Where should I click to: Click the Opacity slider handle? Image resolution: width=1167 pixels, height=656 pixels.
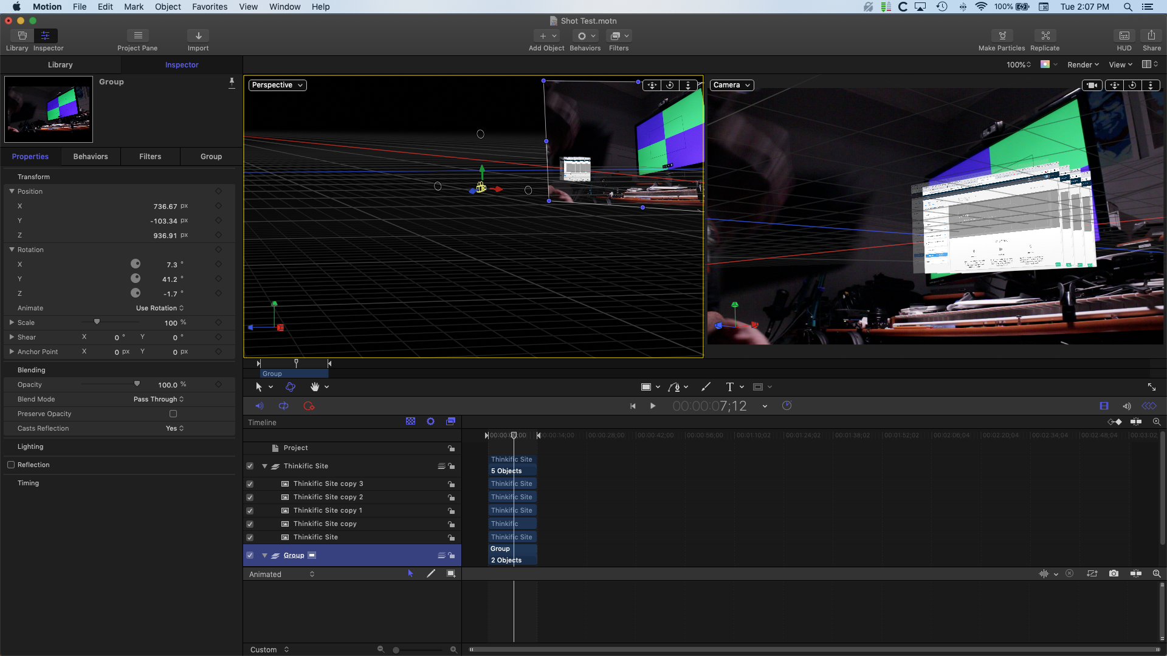[137, 383]
